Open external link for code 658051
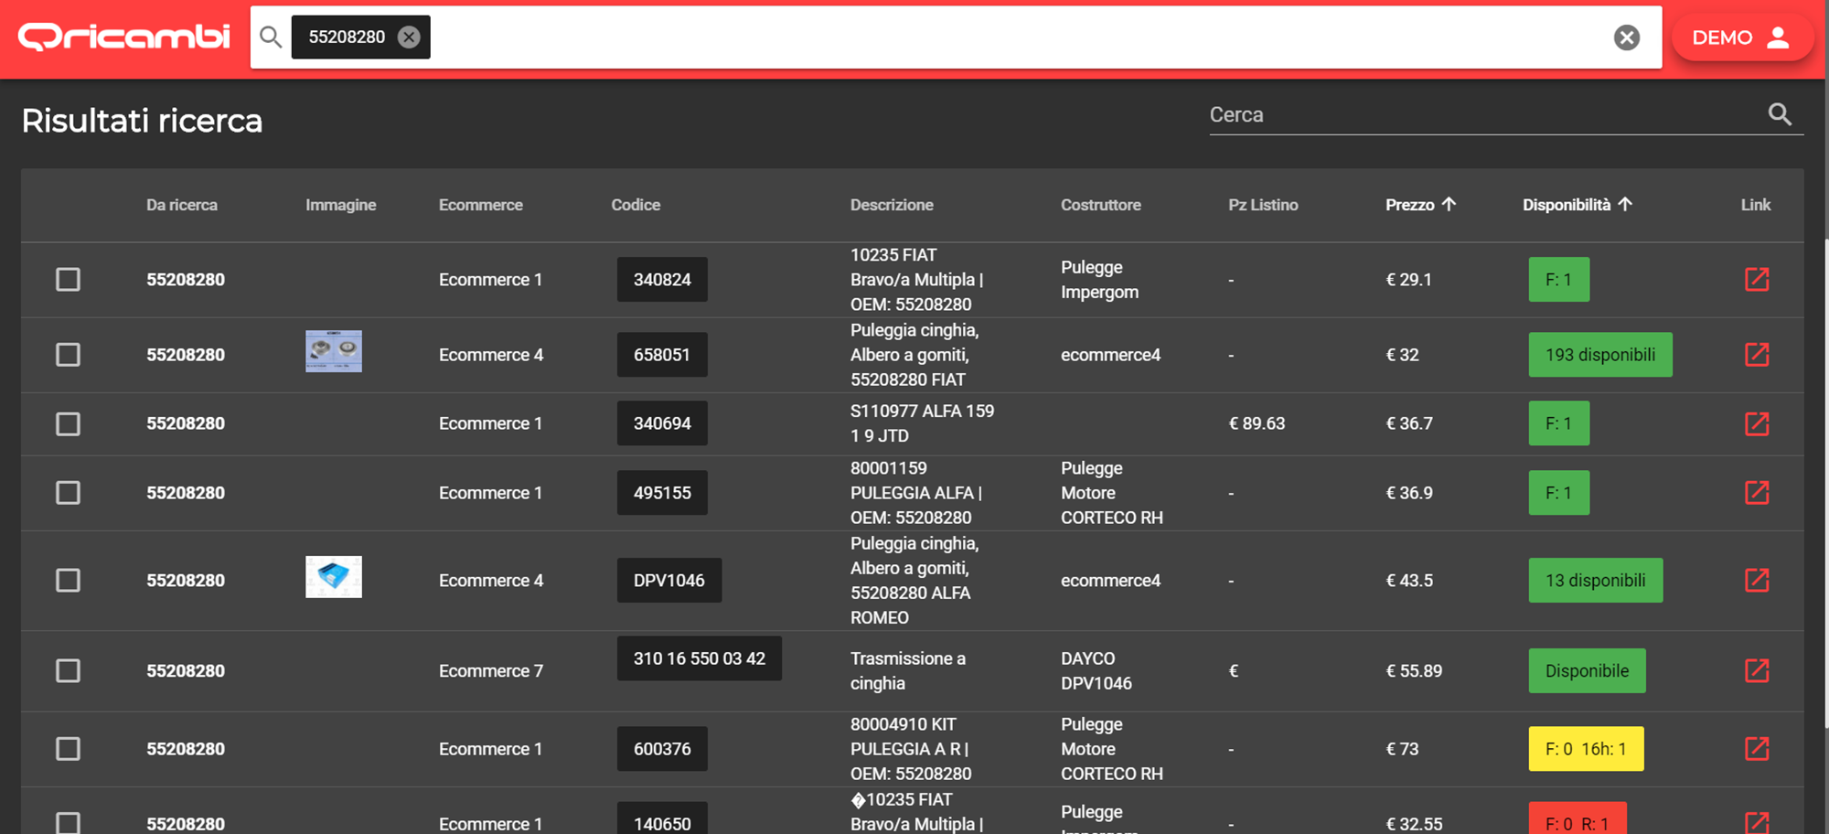This screenshot has width=1829, height=834. coord(1757,354)
